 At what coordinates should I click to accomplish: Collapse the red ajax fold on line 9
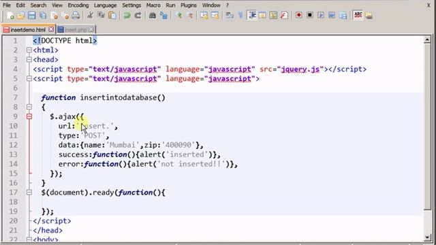pos(29,116)
